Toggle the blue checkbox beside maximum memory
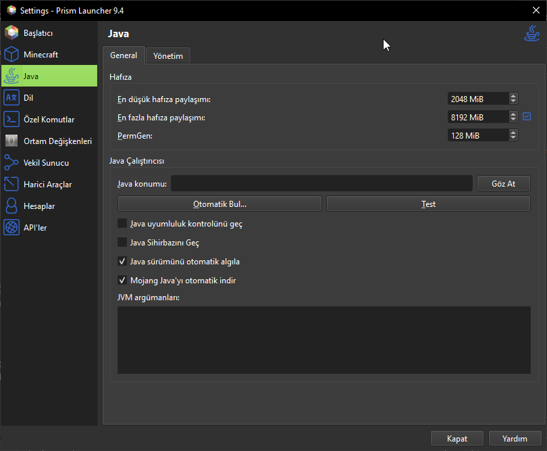The image size is (547, 451). click(527, 117)
